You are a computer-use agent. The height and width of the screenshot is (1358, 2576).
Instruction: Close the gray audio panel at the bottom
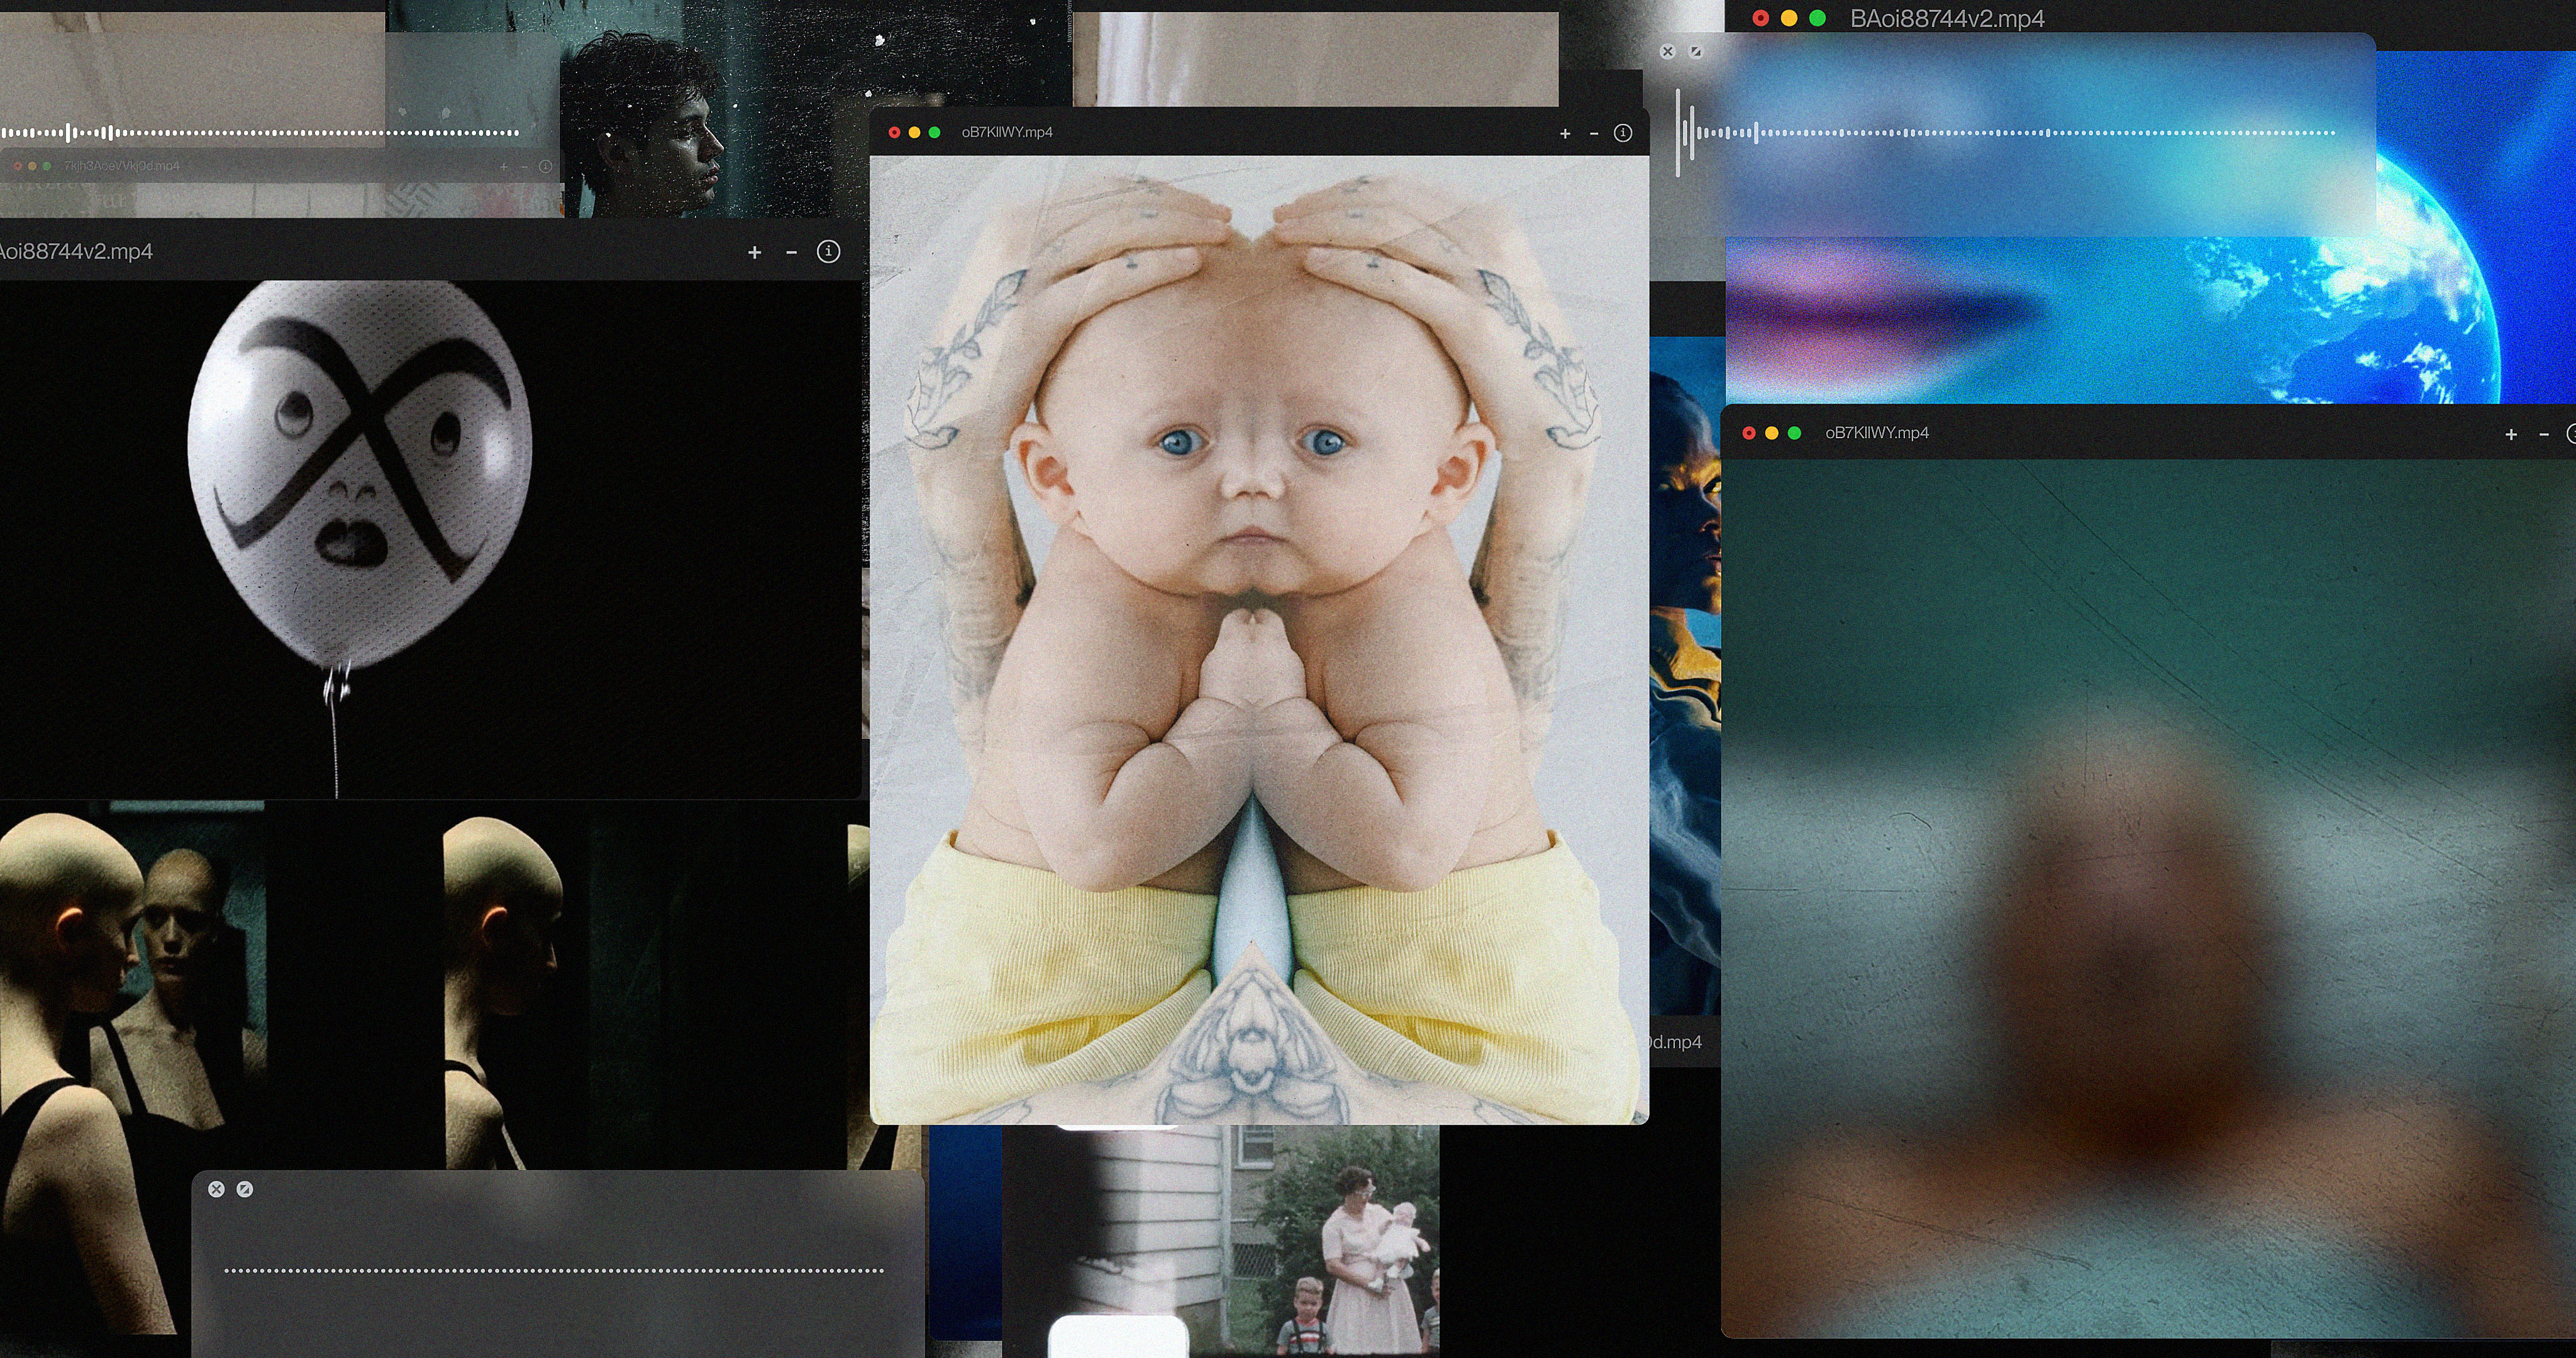[x=216, y=1189]
